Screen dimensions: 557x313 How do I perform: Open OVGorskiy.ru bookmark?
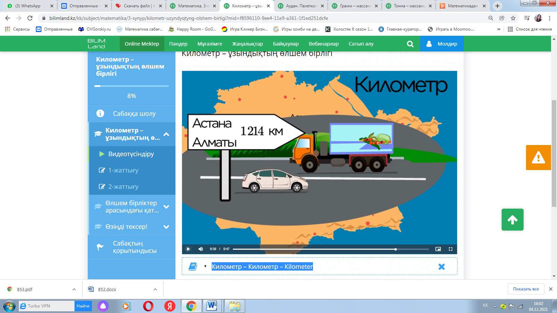coord(94,29)
